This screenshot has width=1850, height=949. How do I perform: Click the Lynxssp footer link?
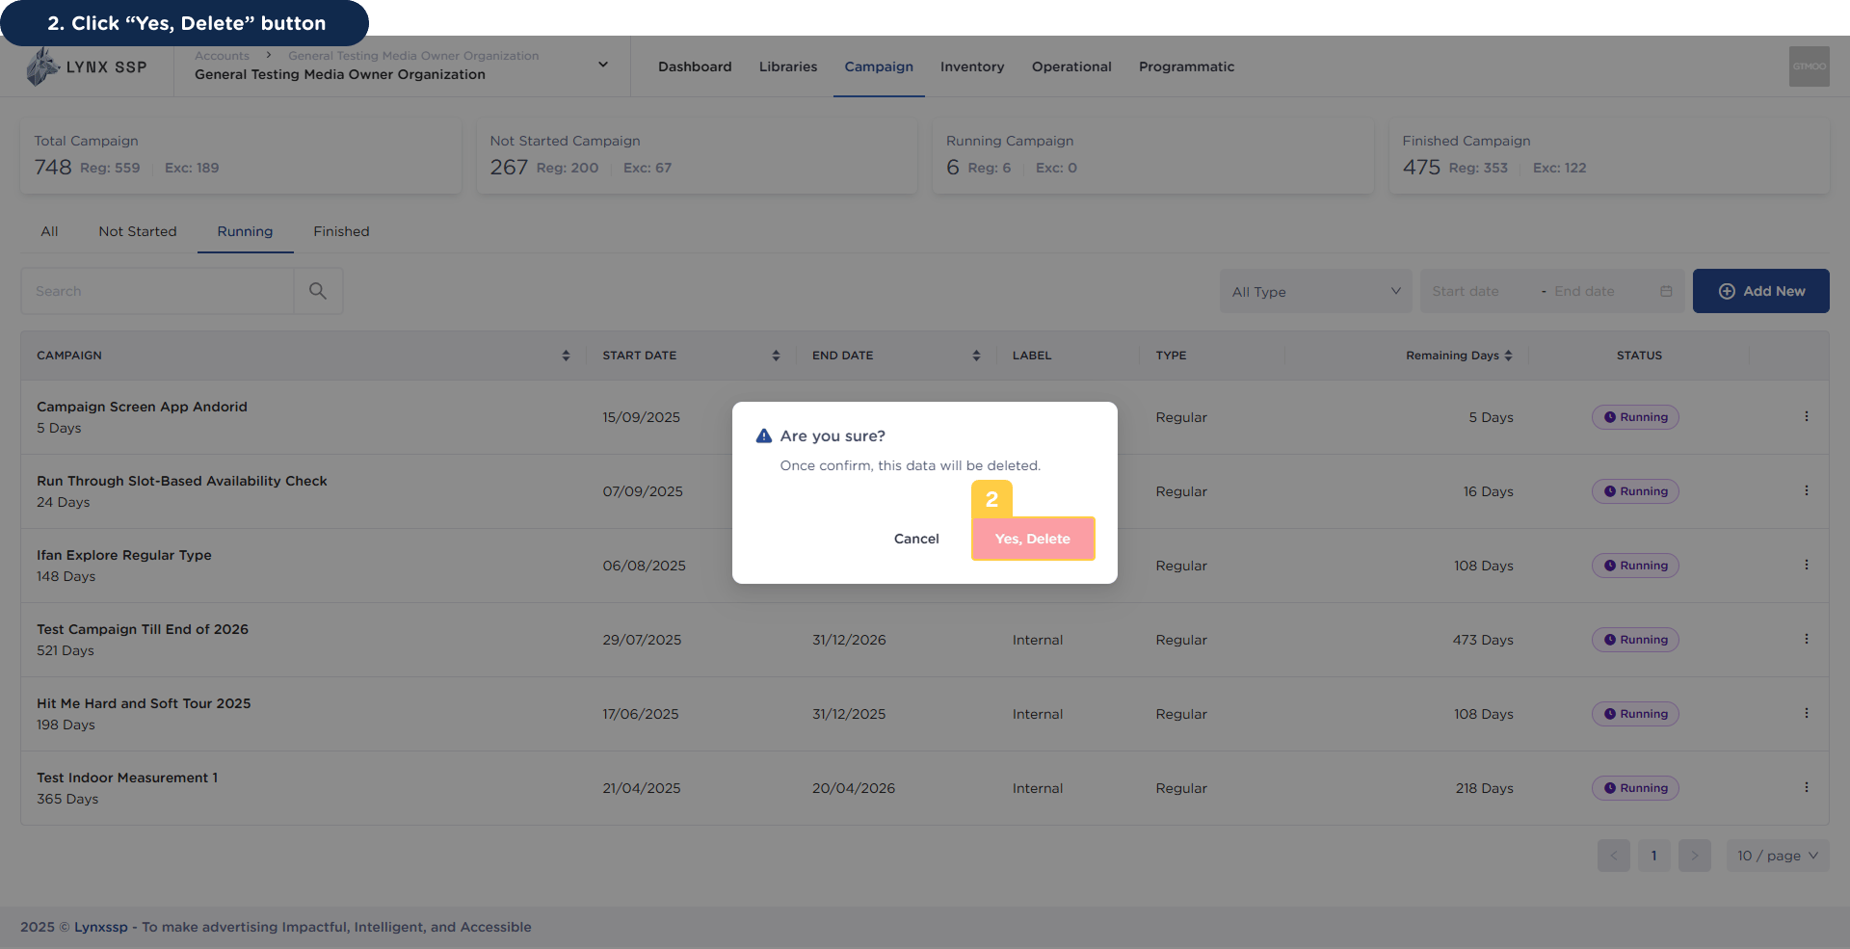pyautogui.click(x=101, y=927)
